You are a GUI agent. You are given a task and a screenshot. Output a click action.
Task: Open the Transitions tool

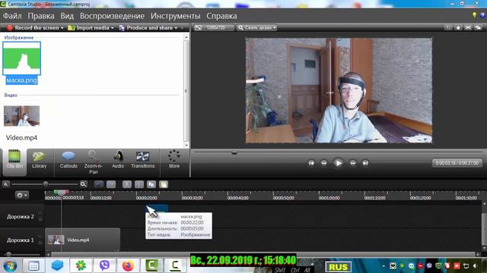coord(142,160)
